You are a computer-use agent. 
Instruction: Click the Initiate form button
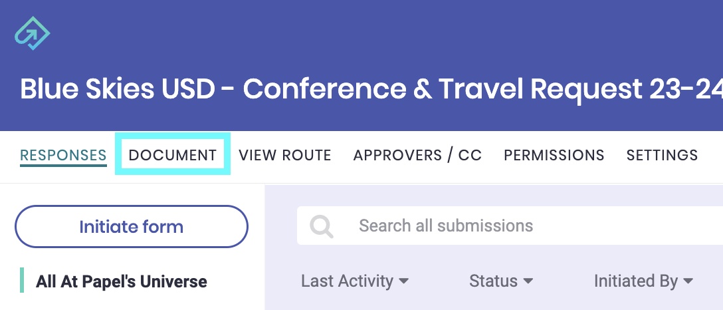click(x=132, y=226)
